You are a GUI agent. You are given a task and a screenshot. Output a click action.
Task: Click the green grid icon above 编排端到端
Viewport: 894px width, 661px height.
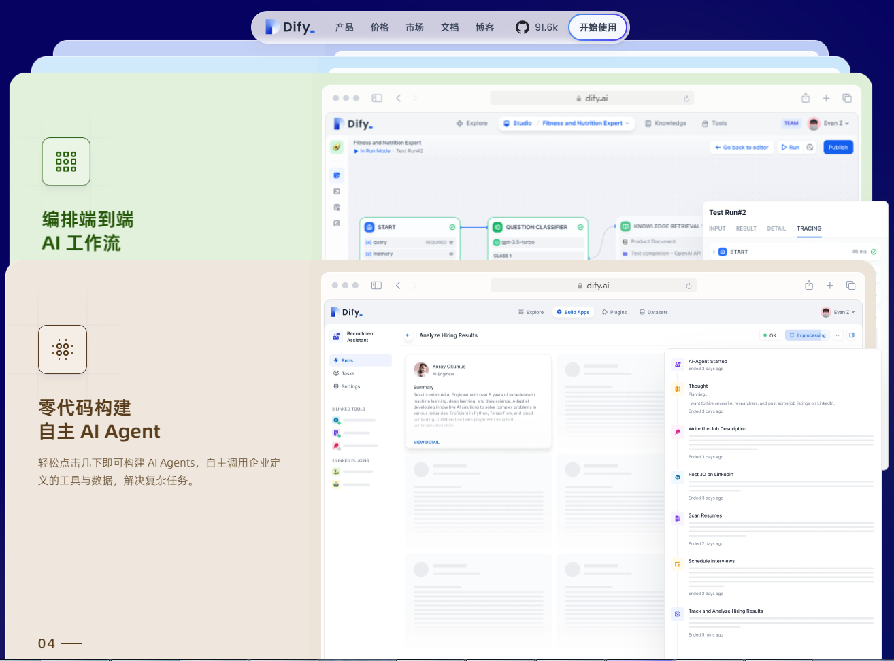66,161
